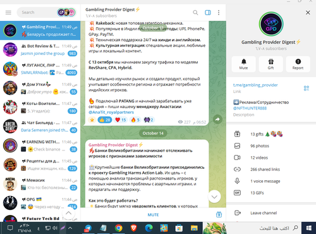Screen dimensions: 316x234
Task: Open the Bot Review & T... group chat
Action: [40, 49]
